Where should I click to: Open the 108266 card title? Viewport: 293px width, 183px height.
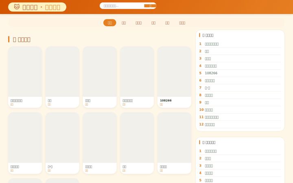166,100
